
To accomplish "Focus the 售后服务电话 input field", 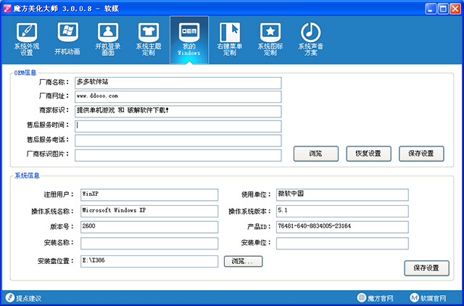I will [178, 141].
